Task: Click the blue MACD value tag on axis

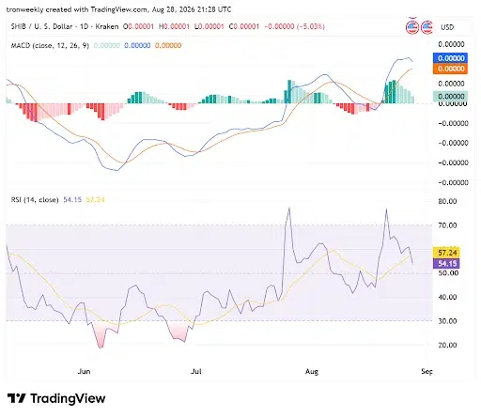Action: point(450,58)
